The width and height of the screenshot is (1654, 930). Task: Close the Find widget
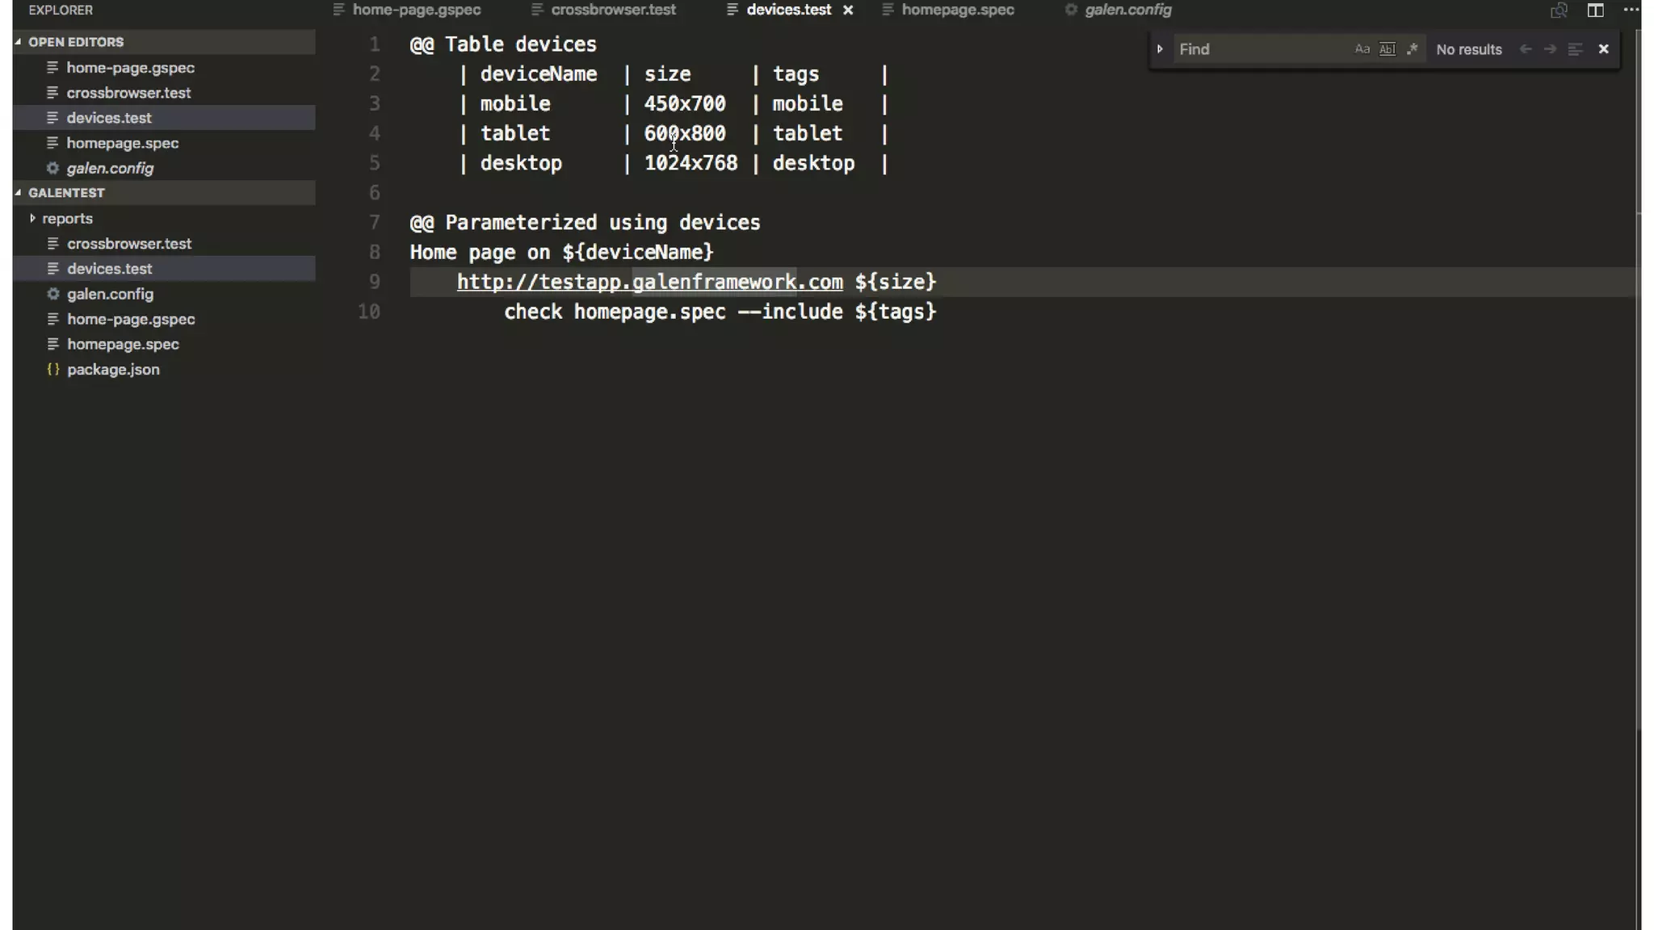tap(1604, 49)
